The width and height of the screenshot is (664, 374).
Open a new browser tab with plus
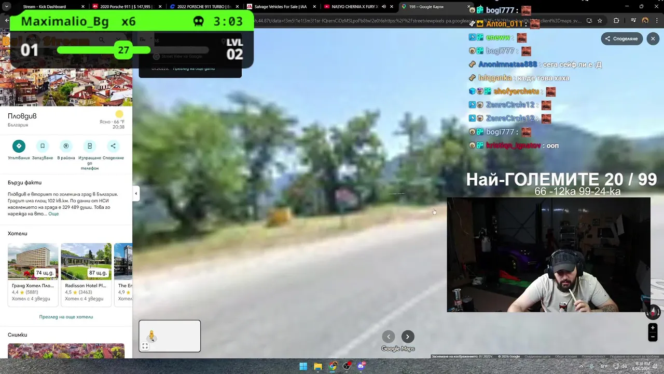tap(480, 7)
